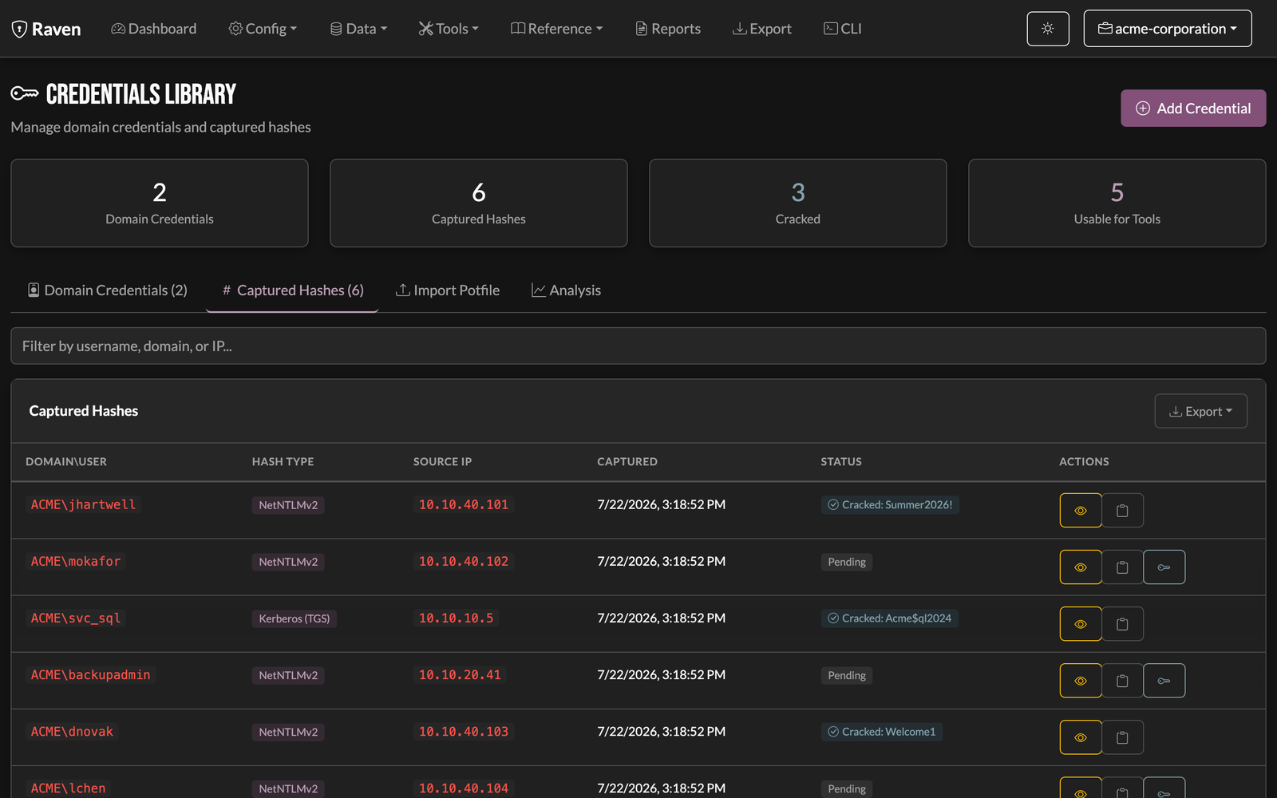1277x798 pixels.
Task: Click the Domain Credentials stat card
Action: click(160, 203)
